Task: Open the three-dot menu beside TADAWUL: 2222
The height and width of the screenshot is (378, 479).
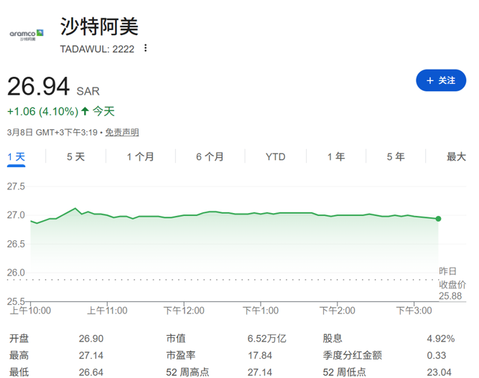Action: click(x=146, y=49)
